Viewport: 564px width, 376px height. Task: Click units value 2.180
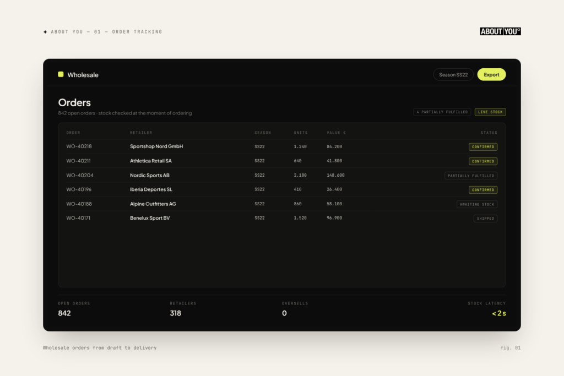point(300,175)
